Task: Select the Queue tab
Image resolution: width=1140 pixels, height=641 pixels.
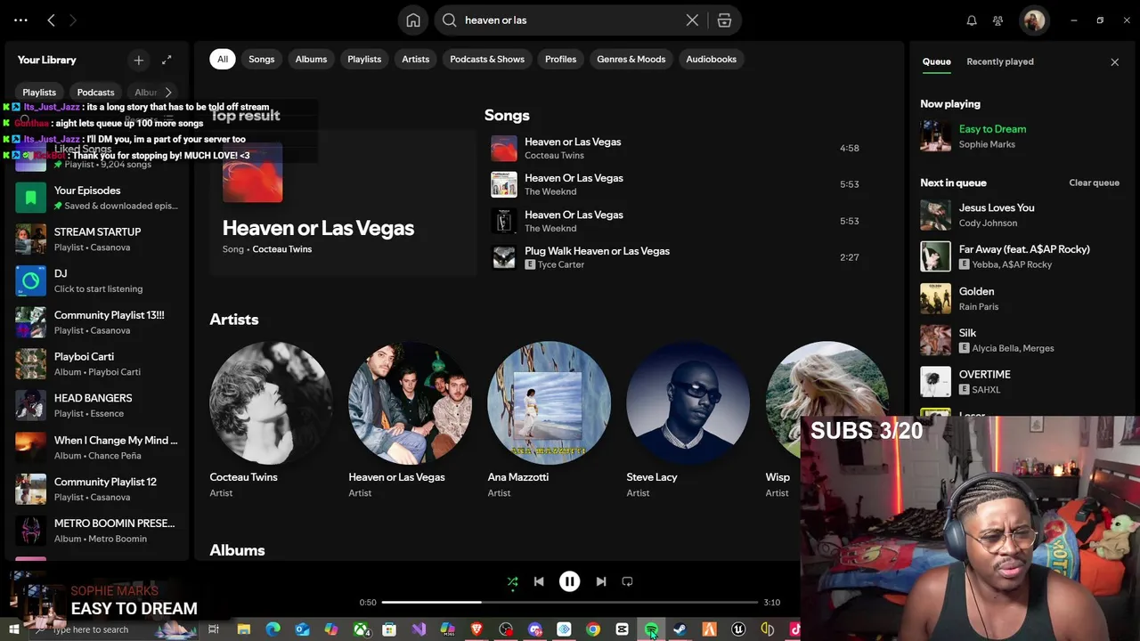Action: click(x=936, y=61)
